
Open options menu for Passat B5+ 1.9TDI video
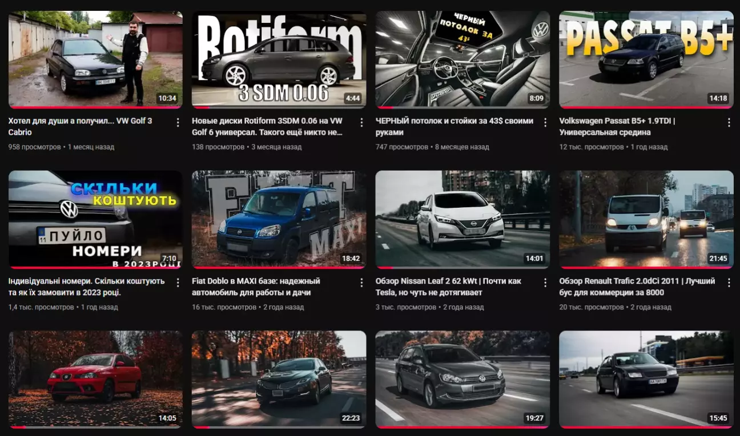pos(729,122)
